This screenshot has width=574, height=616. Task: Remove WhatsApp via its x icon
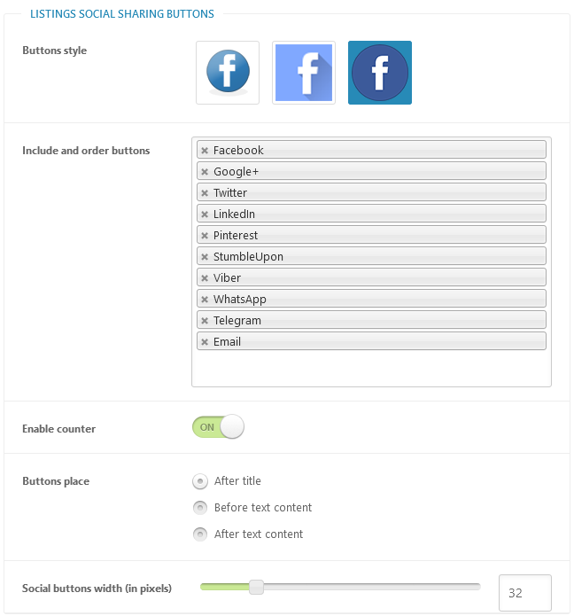point(205,299)
